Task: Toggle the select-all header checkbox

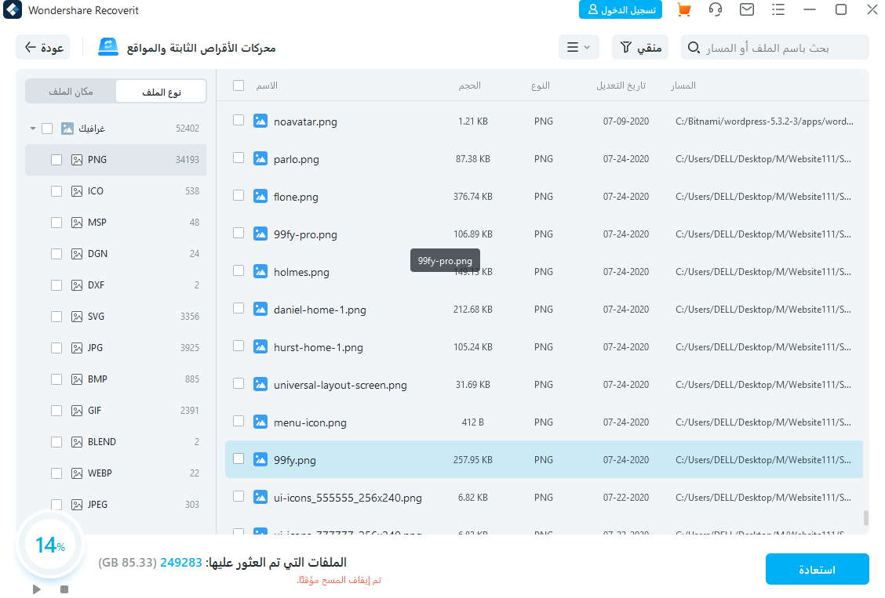Action: click(239, 85)
